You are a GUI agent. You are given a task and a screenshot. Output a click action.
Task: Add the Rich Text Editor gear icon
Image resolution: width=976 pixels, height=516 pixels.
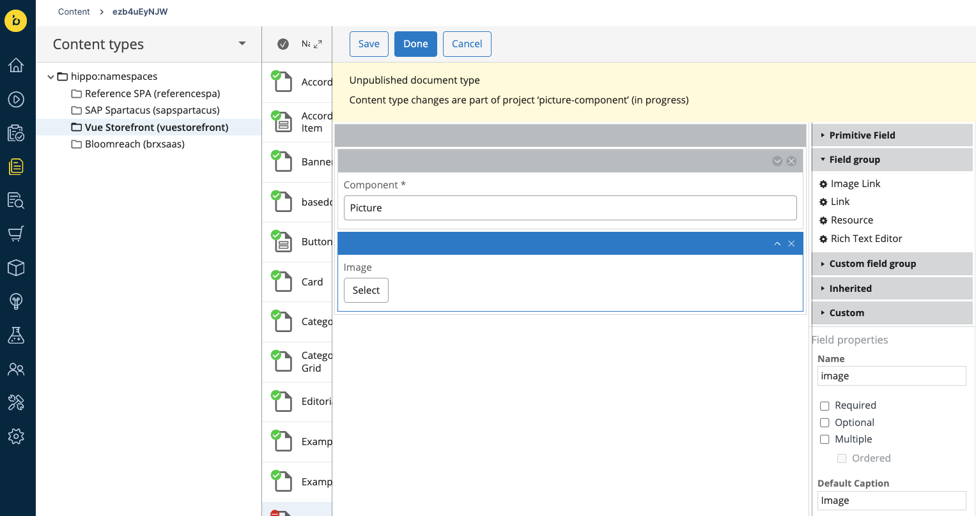823,239
